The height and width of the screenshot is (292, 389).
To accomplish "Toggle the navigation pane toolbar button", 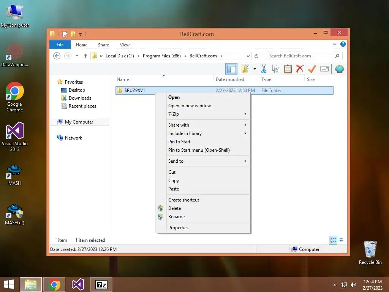I will [231, 69].
